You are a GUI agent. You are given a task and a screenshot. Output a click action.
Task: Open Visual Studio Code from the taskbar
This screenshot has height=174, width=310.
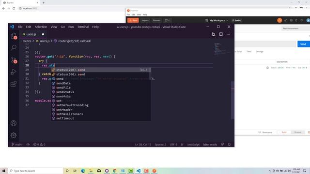(x=139, y=171)
